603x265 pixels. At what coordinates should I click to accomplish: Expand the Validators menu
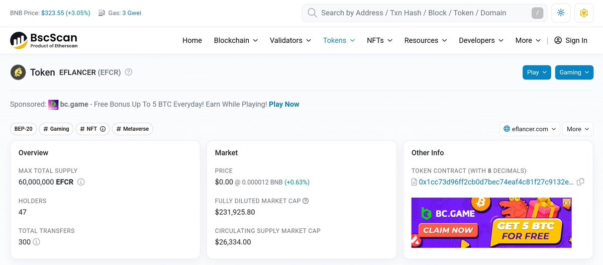pyautogui.click(x=290, y=40)
